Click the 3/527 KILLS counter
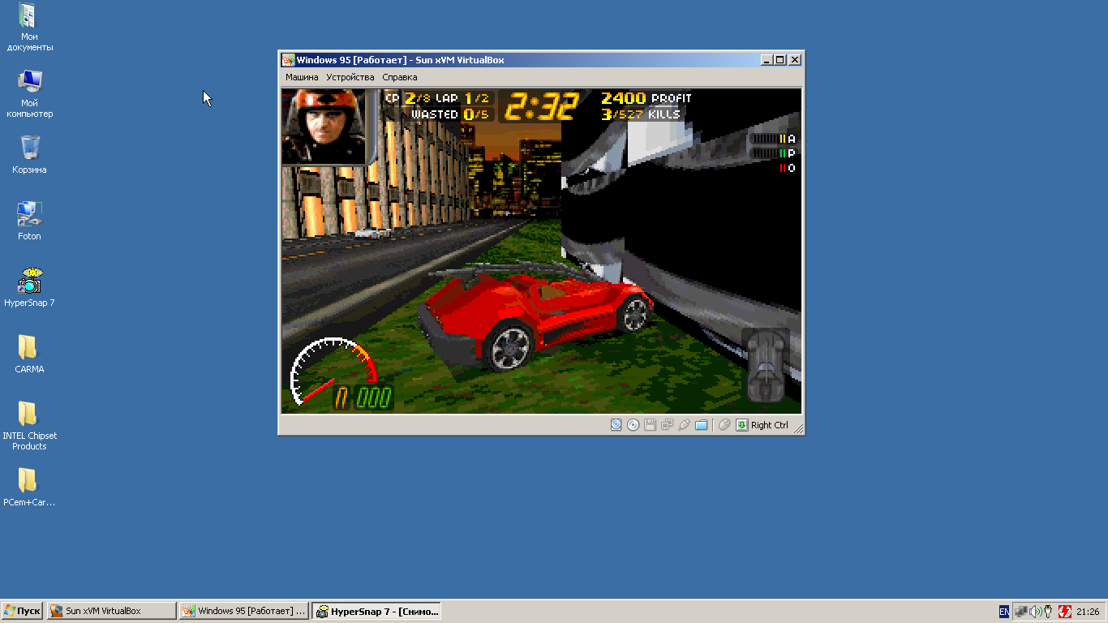The height and width of the screenshot is (623, 1108). pos(641,114)
